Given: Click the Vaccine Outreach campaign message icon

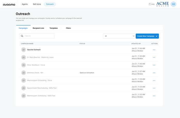Looking at the screenshot, I should 24,50.
